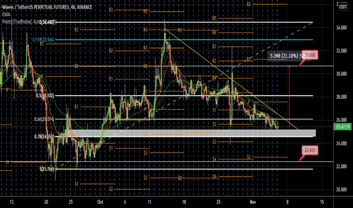Select the S4 pivot level label
Screen dimensions: 353x208
click(214, 159)
